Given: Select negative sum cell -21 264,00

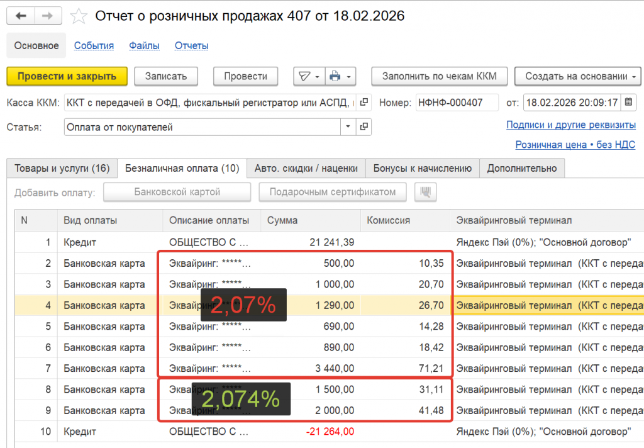Looking at the screenshot, I should point(311,432).
